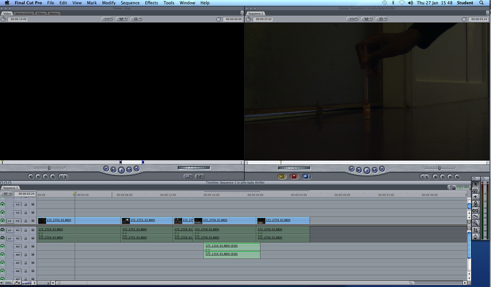
Task: Open Recent Clips popup in Viewer
Action: click(188, 176)
